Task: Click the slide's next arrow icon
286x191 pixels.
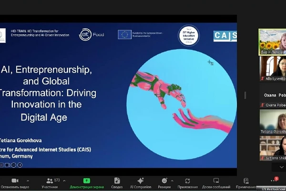Action: point(20,165)
